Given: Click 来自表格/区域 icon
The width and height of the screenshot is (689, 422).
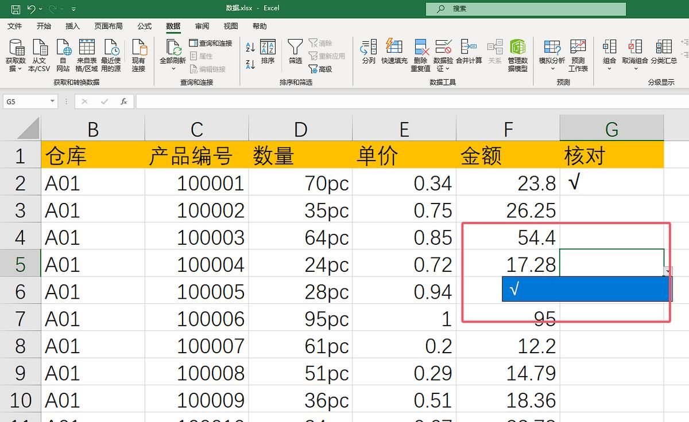Looking at the screenshot, I should [87, 55].
